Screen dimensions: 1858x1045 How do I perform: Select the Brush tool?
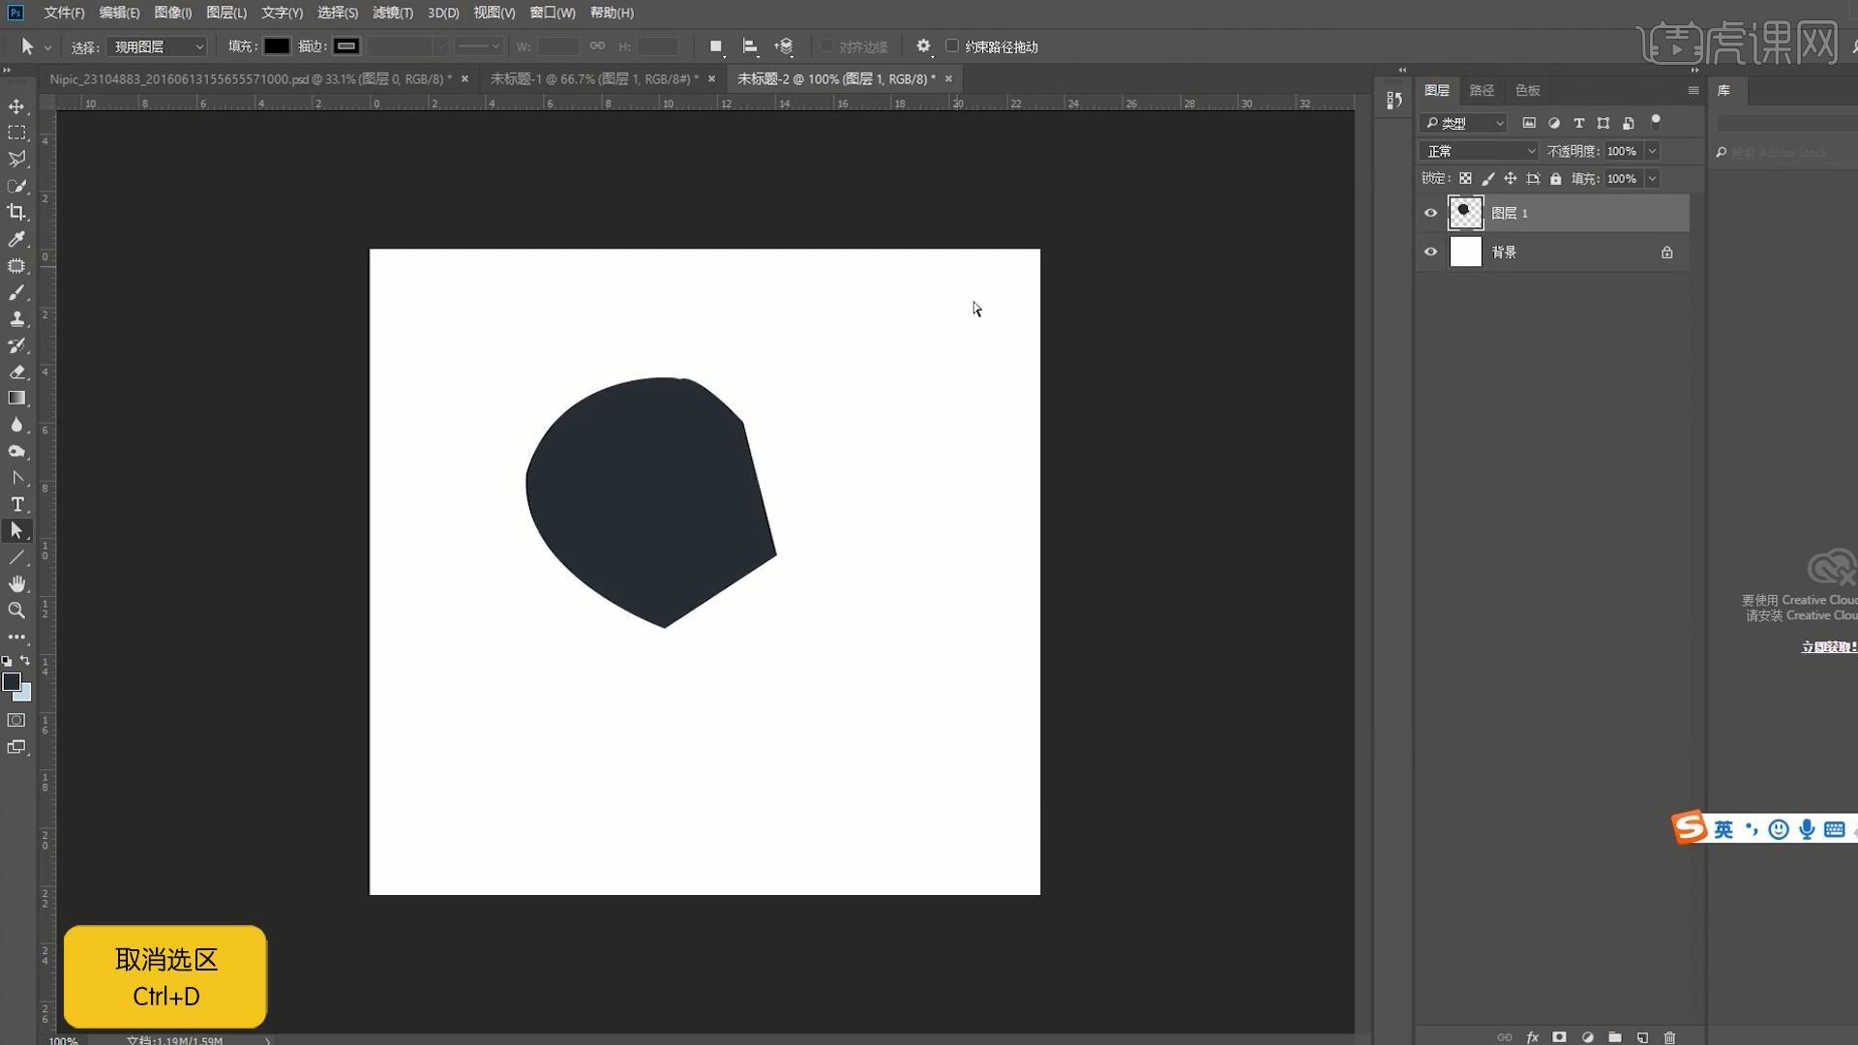pyautogui.click(x=16, y=292)
